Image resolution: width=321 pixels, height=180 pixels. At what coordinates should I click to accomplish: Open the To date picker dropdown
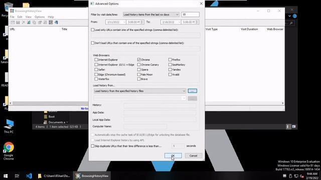coord(180,22)
